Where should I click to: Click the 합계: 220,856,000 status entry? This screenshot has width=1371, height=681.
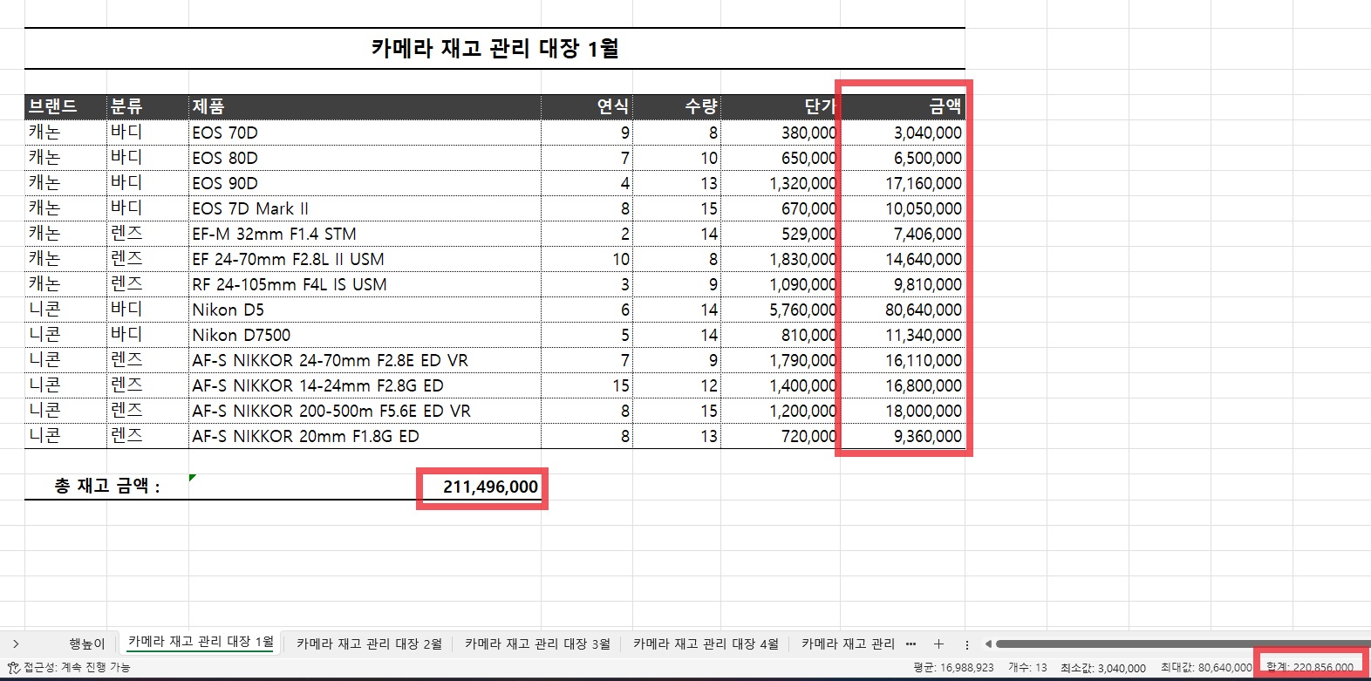pyautogui.click(x=1310, y=667)
